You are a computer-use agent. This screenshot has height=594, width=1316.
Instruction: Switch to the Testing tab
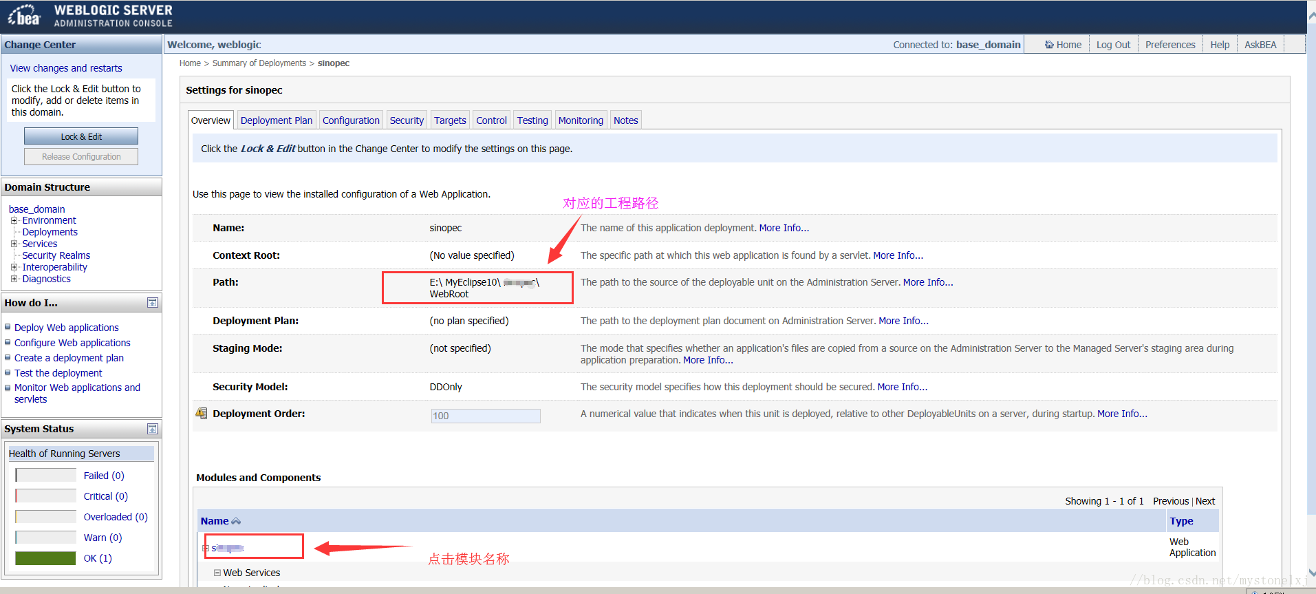click(x=532, y=120)
